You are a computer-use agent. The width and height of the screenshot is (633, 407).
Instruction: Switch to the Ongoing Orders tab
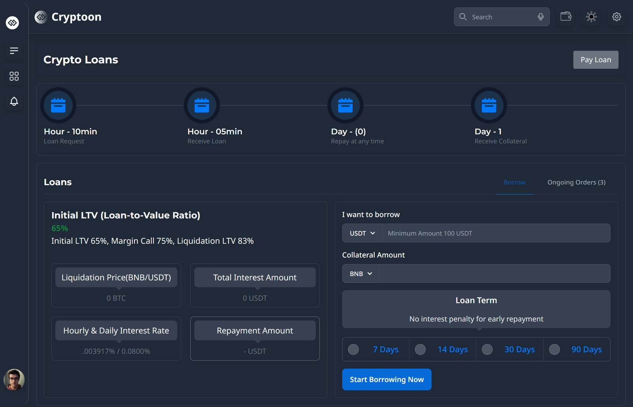576,182
